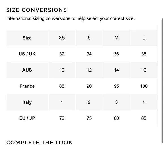Viewport: 164px width, 164px height.
Task: Click the US / UK row label
Action: 27,54
